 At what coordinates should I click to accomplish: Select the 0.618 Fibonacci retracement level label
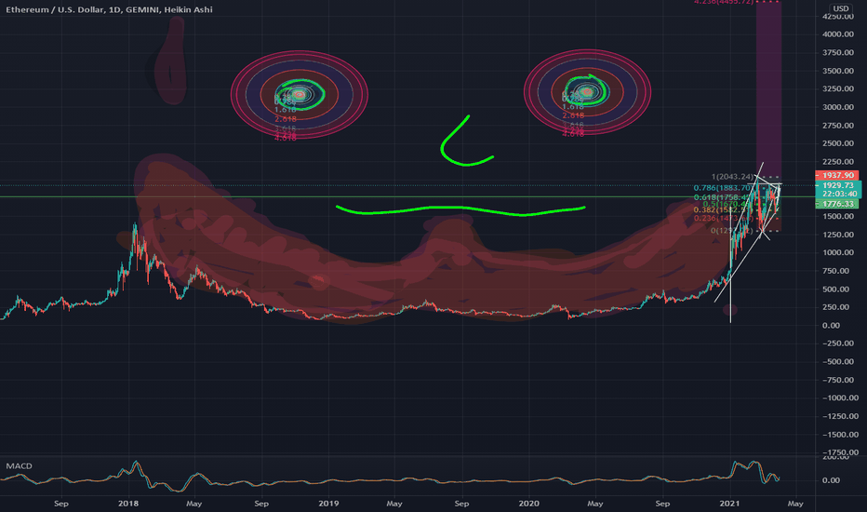722,197
